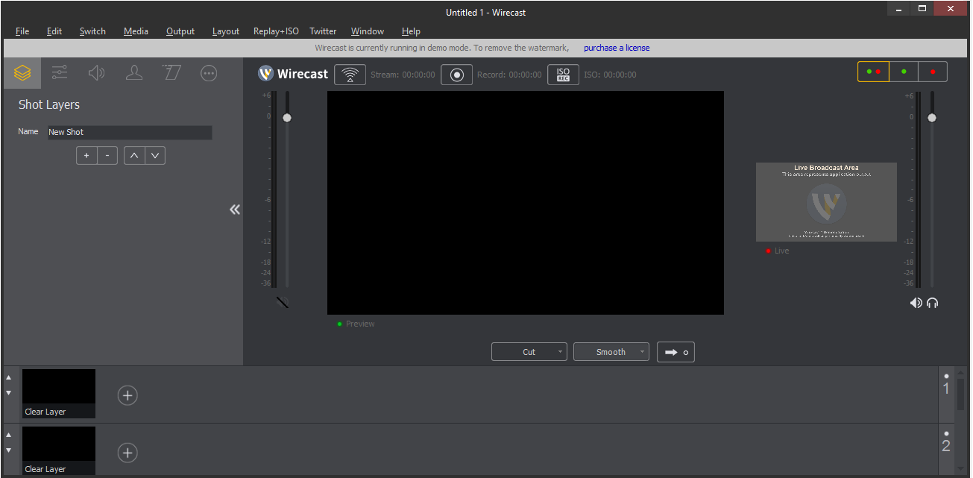Open the shot properties sliders tab
The image size is (973, 478).
coord(60,73)
